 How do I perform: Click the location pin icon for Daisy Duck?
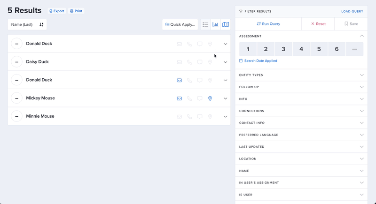coord(210,62)
